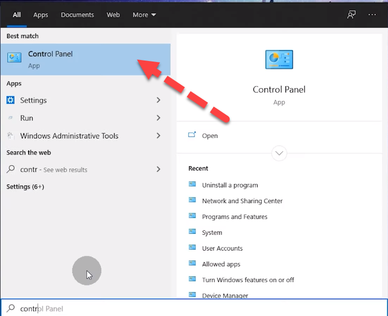
Task: Click contr - See web results
Action: (85, 170)
